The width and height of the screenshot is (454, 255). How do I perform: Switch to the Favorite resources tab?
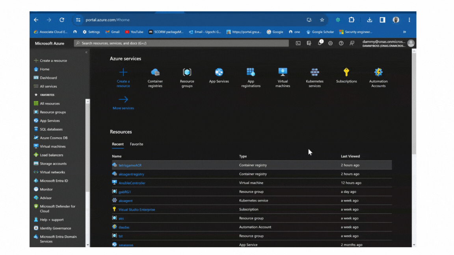tap(136, 144)
